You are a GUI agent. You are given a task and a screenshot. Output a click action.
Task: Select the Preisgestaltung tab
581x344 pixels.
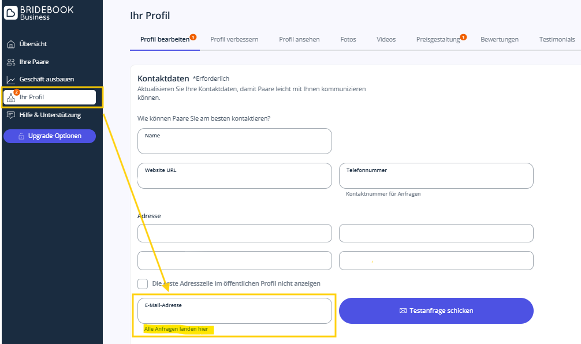(438, 39)
